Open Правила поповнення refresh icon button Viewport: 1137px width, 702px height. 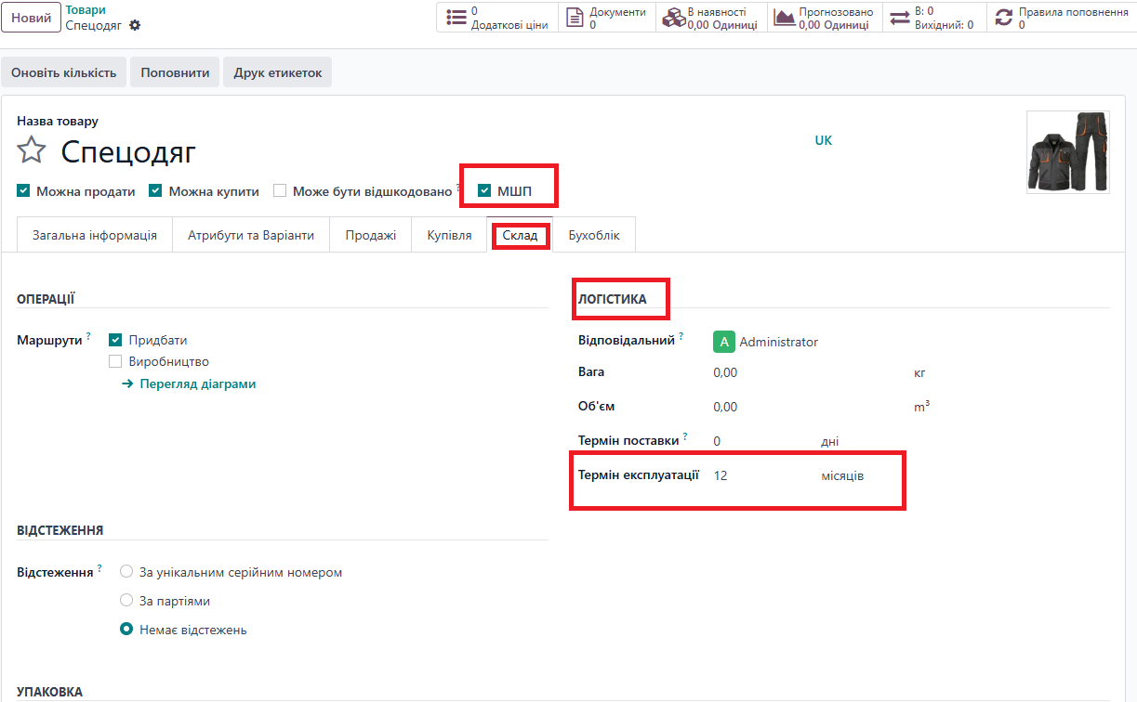[1004, 18]
